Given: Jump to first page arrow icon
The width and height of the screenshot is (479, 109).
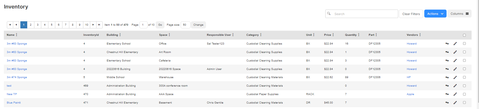Looking at the screenshot, I should pos(10,25).
